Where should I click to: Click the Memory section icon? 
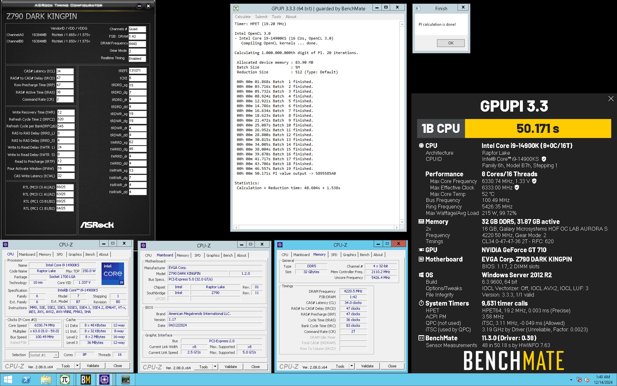pos(421,221)
